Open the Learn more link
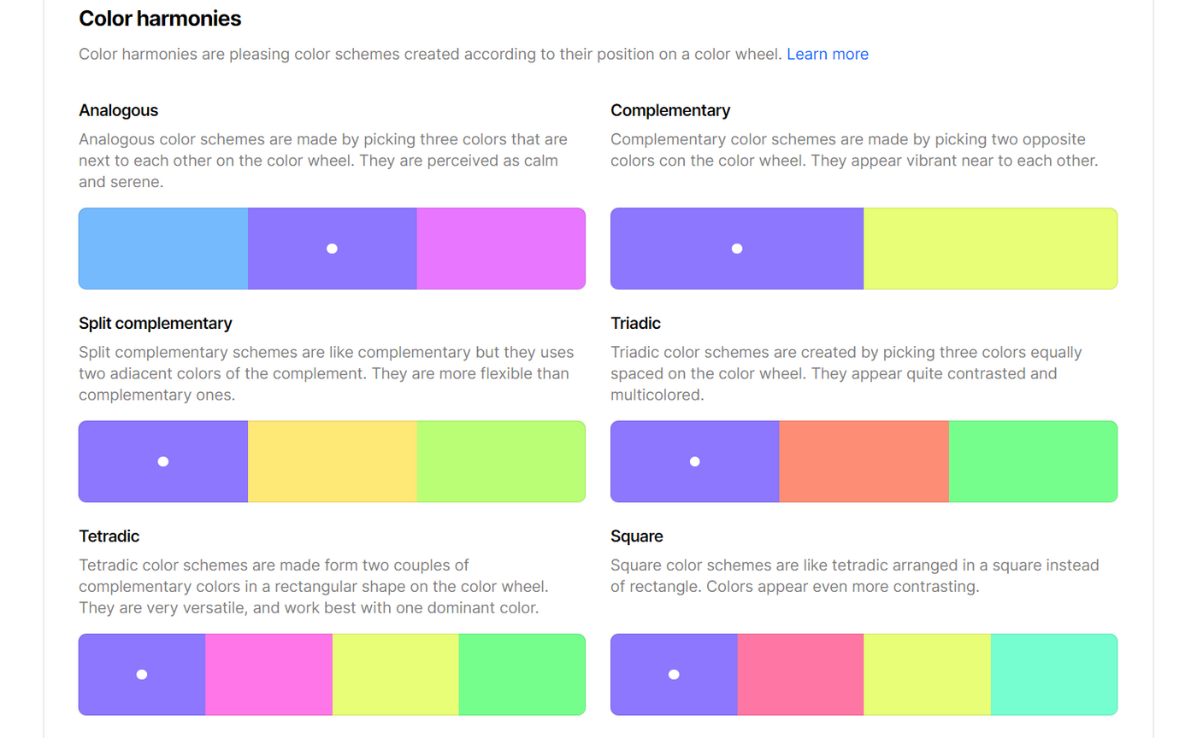This screenshot has height=738, width=1197. tap(827, 54)
